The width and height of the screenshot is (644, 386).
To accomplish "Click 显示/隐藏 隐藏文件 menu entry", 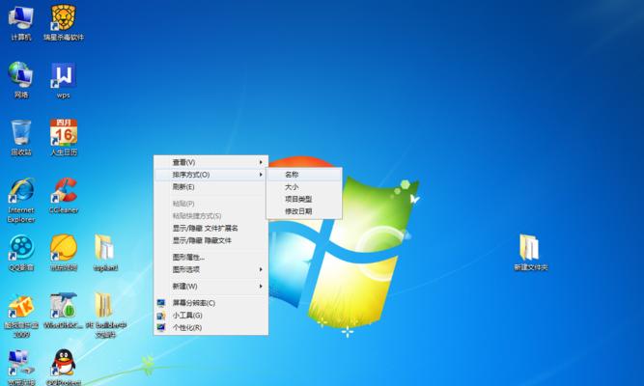I will coord(211,240).
